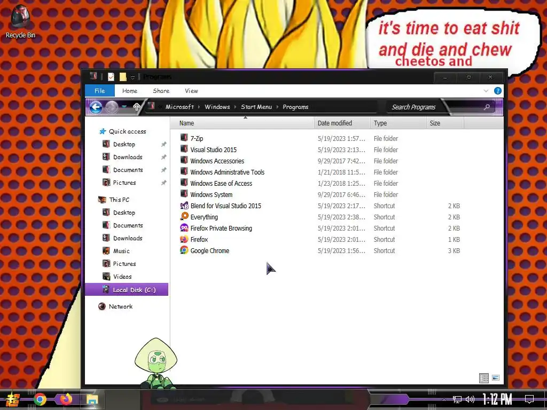This screenshot has height=410, width=547.
Task: Expand the ribbon with the chevron
Action: coord(486,91)
